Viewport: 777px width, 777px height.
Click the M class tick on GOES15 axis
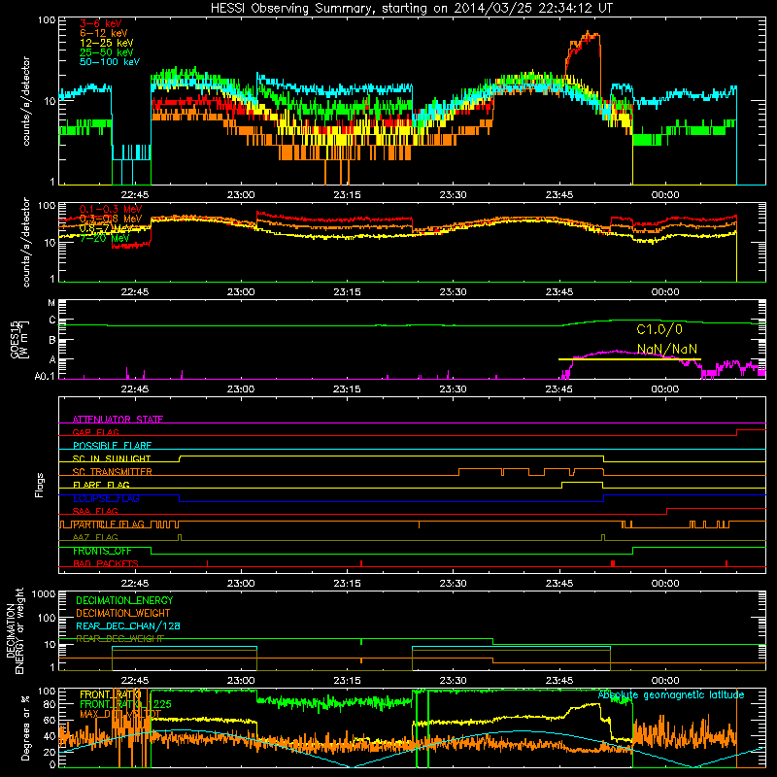(x=51, y=303)
